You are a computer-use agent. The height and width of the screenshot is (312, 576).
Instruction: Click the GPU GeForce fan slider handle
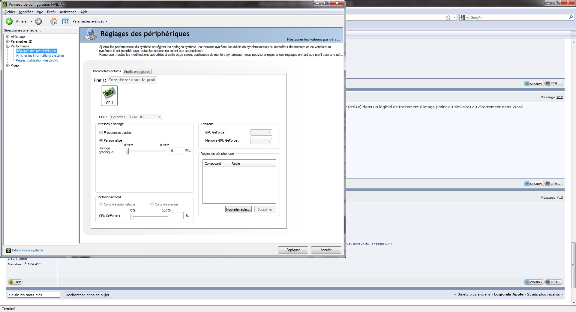[132, 217]
